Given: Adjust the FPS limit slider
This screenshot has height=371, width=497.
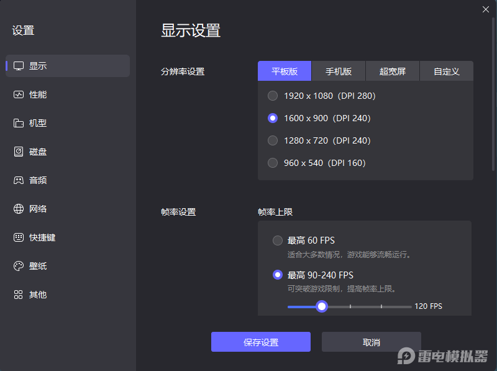Looking at the screenshot, I should click(321, 306).
